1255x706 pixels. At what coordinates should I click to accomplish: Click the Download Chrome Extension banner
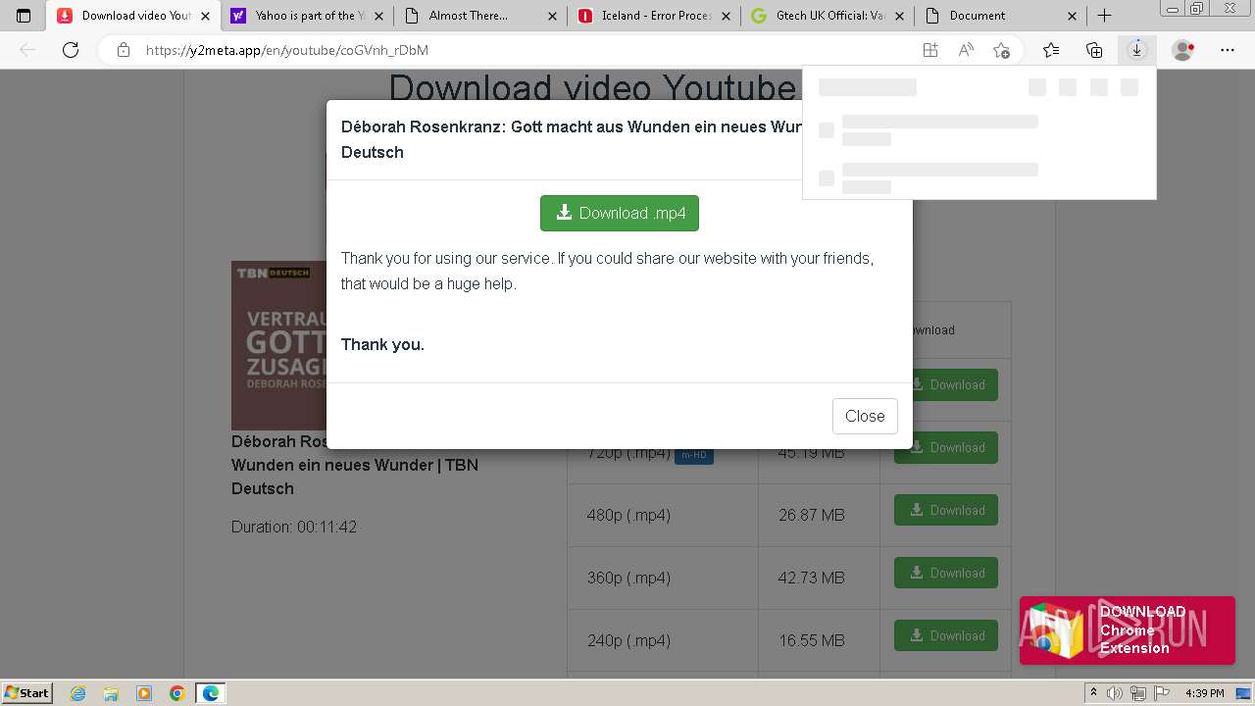click(x=1128, y=630)
